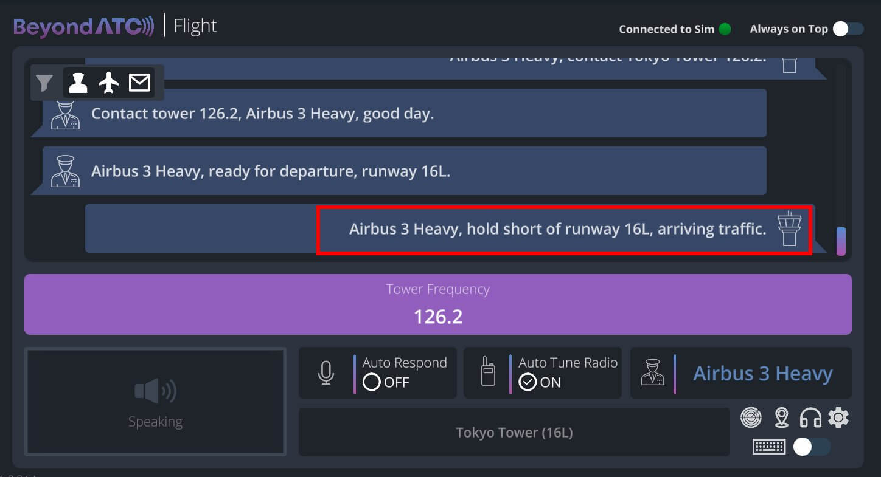The height and width of the screenshot is (477, 881).
Task: Click the chat scrollbar thumb
Action: coord(841,241)
